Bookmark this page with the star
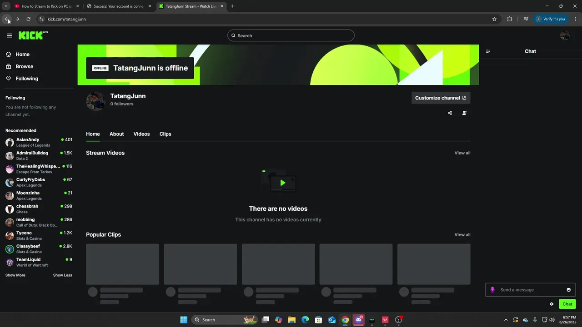This screenshot has width=582, height=327. [494, 19]
